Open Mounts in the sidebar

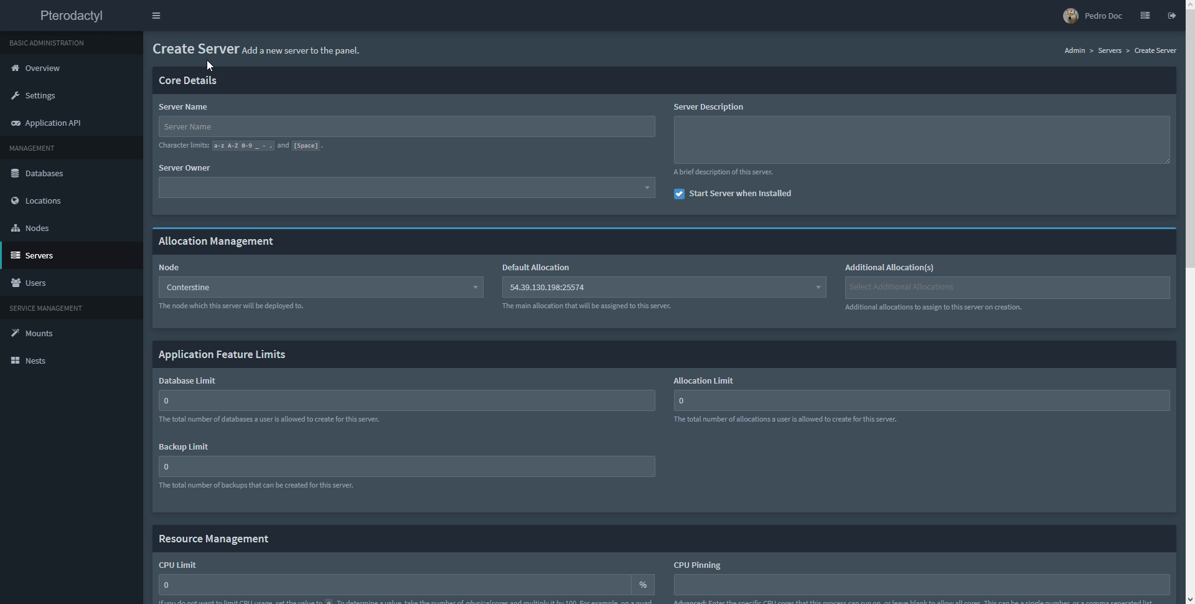[72, 333]
